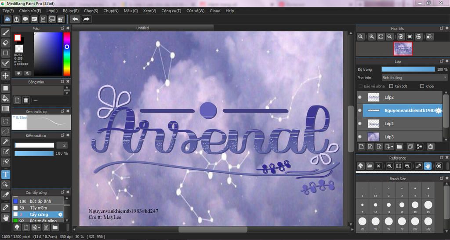Image resolution: width=450 pixels, height=240 pixels.
Task: Undock the Lớp panel
Action: pos(441,61)
